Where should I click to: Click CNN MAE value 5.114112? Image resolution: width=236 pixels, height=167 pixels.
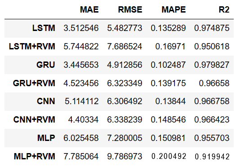pos(82,101)
